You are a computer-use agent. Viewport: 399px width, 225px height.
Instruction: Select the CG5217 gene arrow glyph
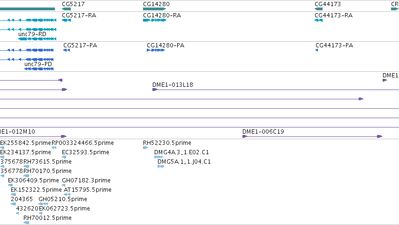[66, 9]
